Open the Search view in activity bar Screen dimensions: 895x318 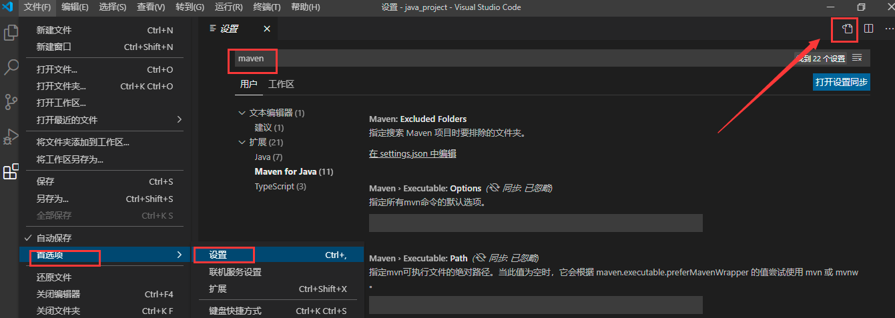[x=11, y=67]
